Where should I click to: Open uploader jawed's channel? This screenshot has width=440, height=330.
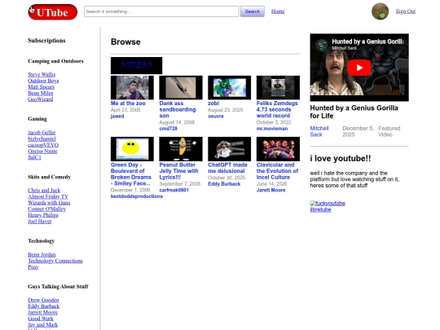point(117,117)
